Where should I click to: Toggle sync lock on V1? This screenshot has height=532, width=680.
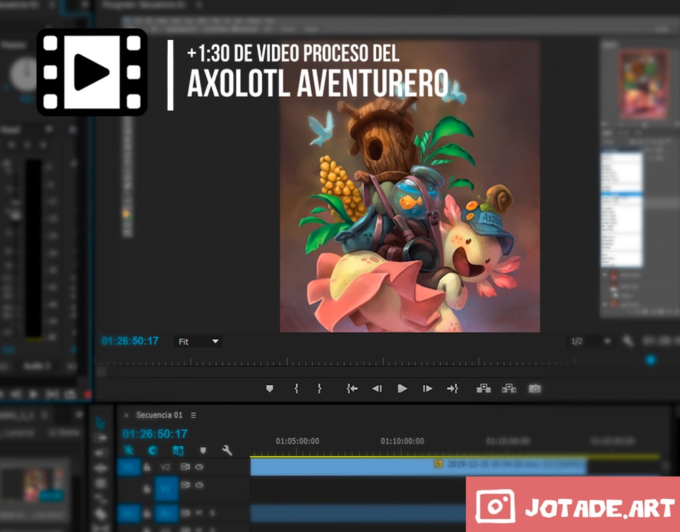pos(185,485)
